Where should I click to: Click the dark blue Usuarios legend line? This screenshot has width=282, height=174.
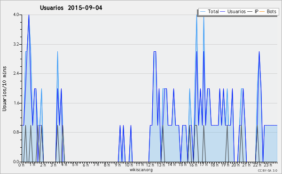223,12
